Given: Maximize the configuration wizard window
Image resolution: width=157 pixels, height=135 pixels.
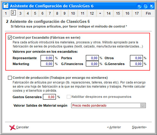Looking at the screenshot, I should (145, 6).
